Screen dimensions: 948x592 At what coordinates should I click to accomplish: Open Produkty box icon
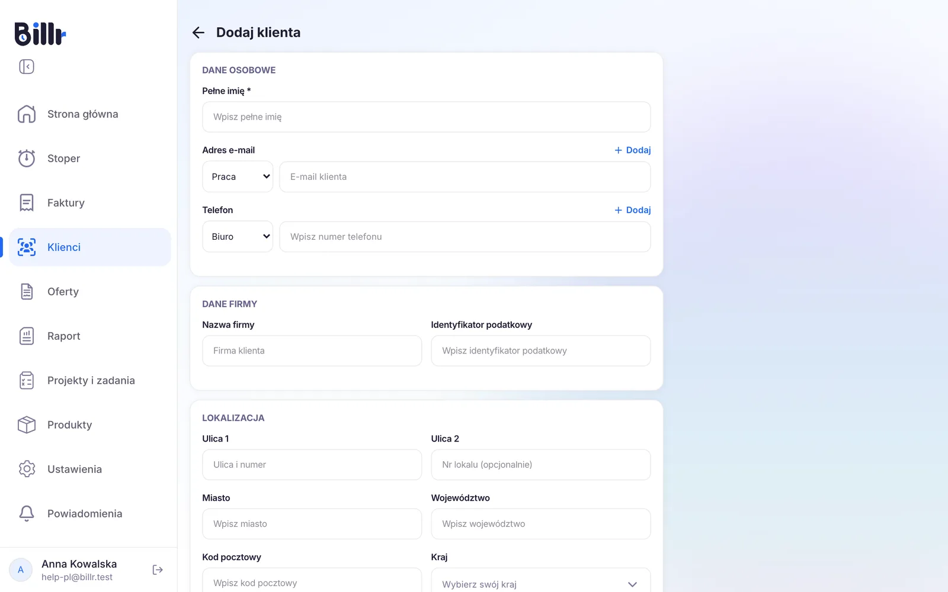click(27, 424)
